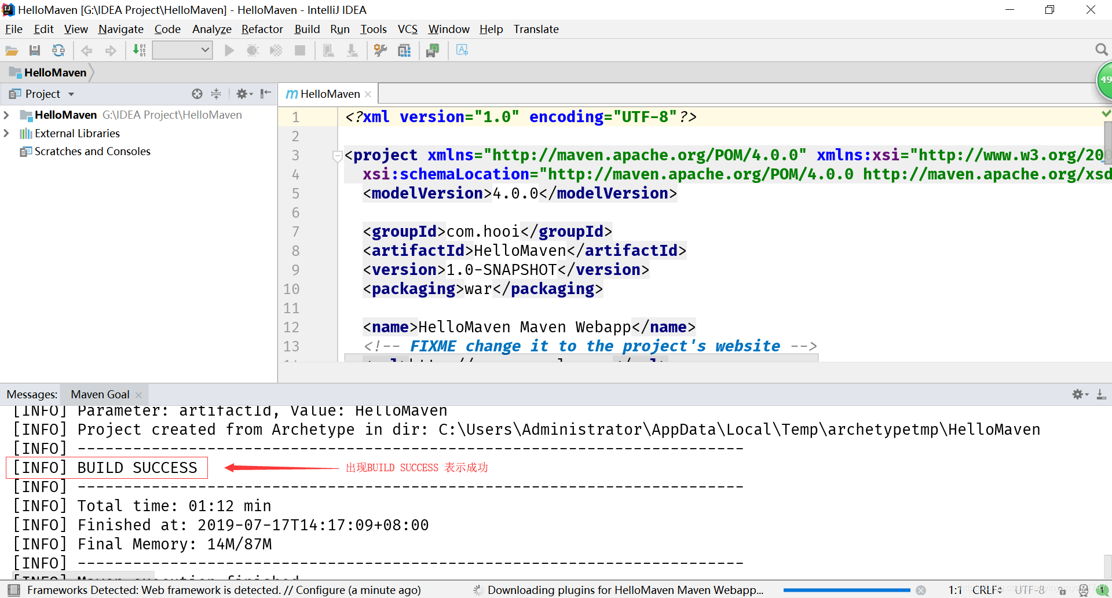
Task: Open the Refactor menu
Action: pyautogui.click(x=262, y=29)
